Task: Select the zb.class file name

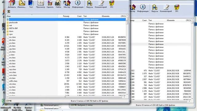Action: click(x=12, y=40)
